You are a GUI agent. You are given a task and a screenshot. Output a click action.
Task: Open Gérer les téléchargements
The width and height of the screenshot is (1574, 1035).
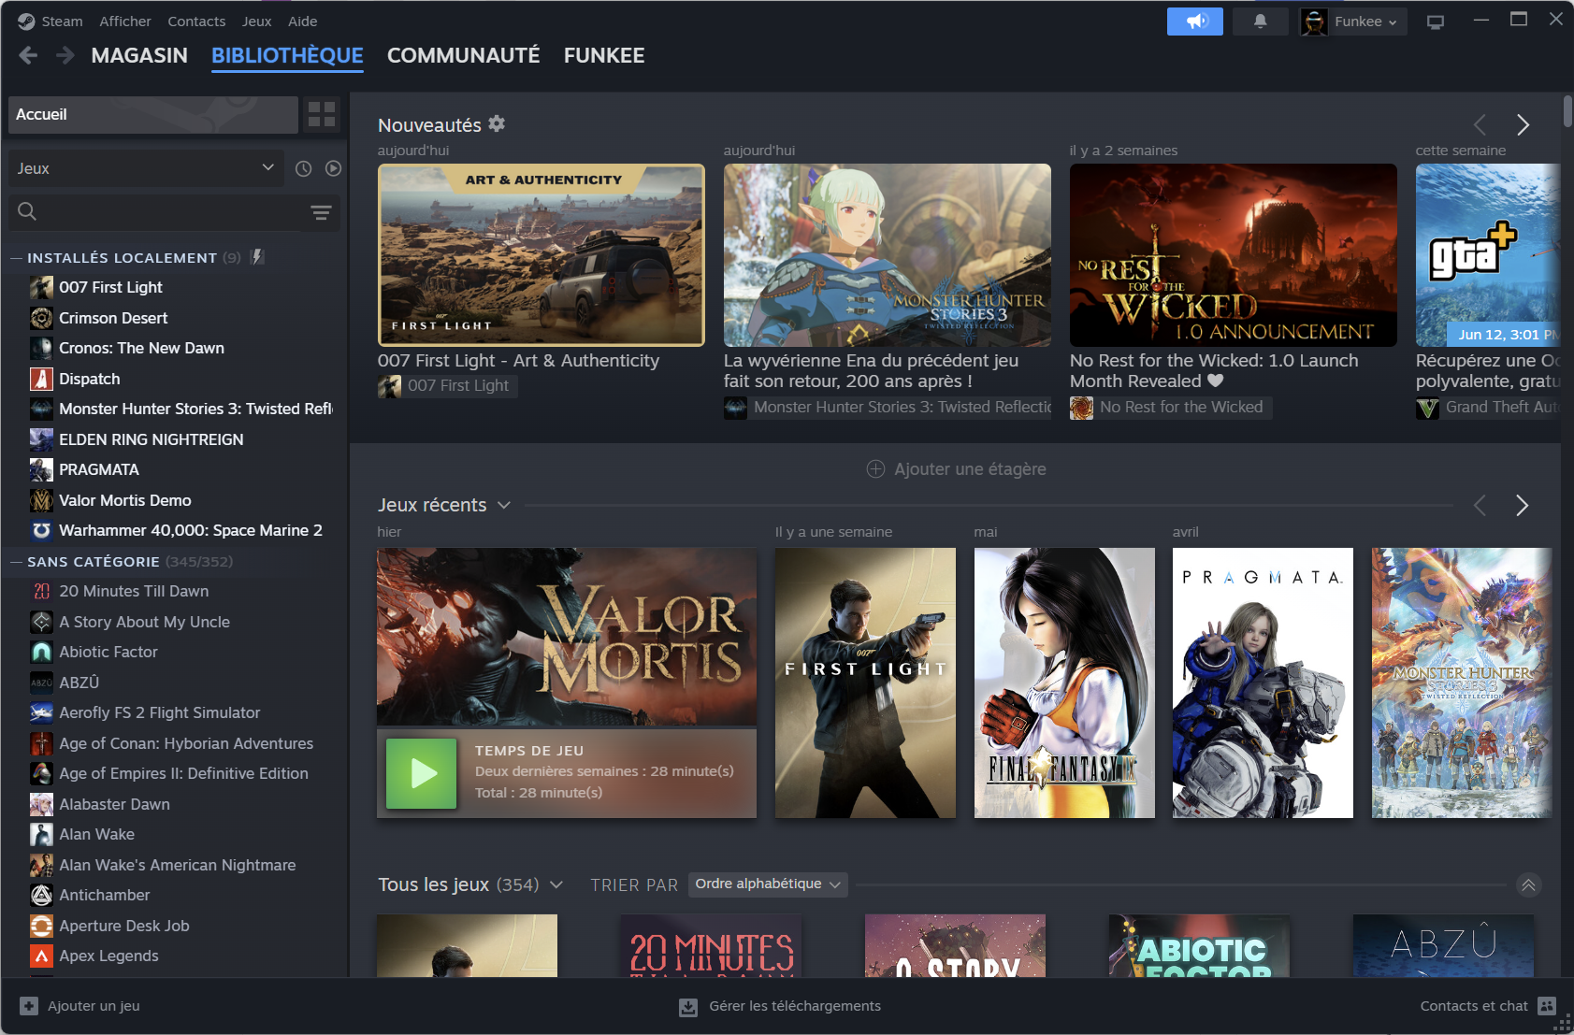coord(780,1006)
